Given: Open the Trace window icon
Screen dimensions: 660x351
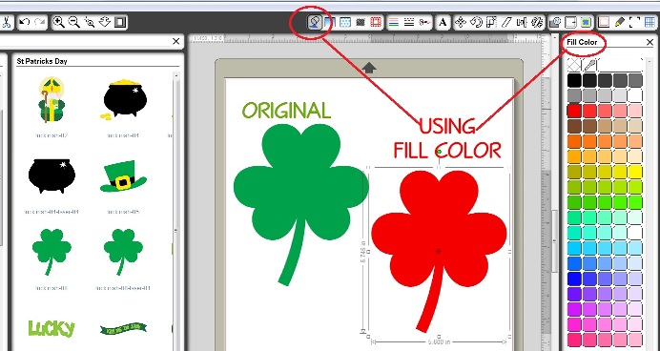Looking at the screenshot, I should [555, 22].
